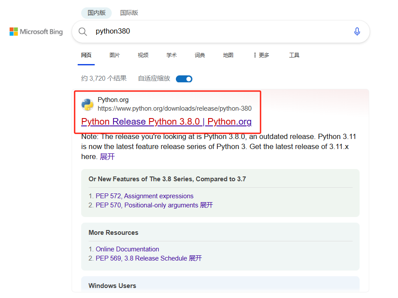Open the 词典 dictionary tab
Viewport: 398px width, 298px height.
[200, 55]
